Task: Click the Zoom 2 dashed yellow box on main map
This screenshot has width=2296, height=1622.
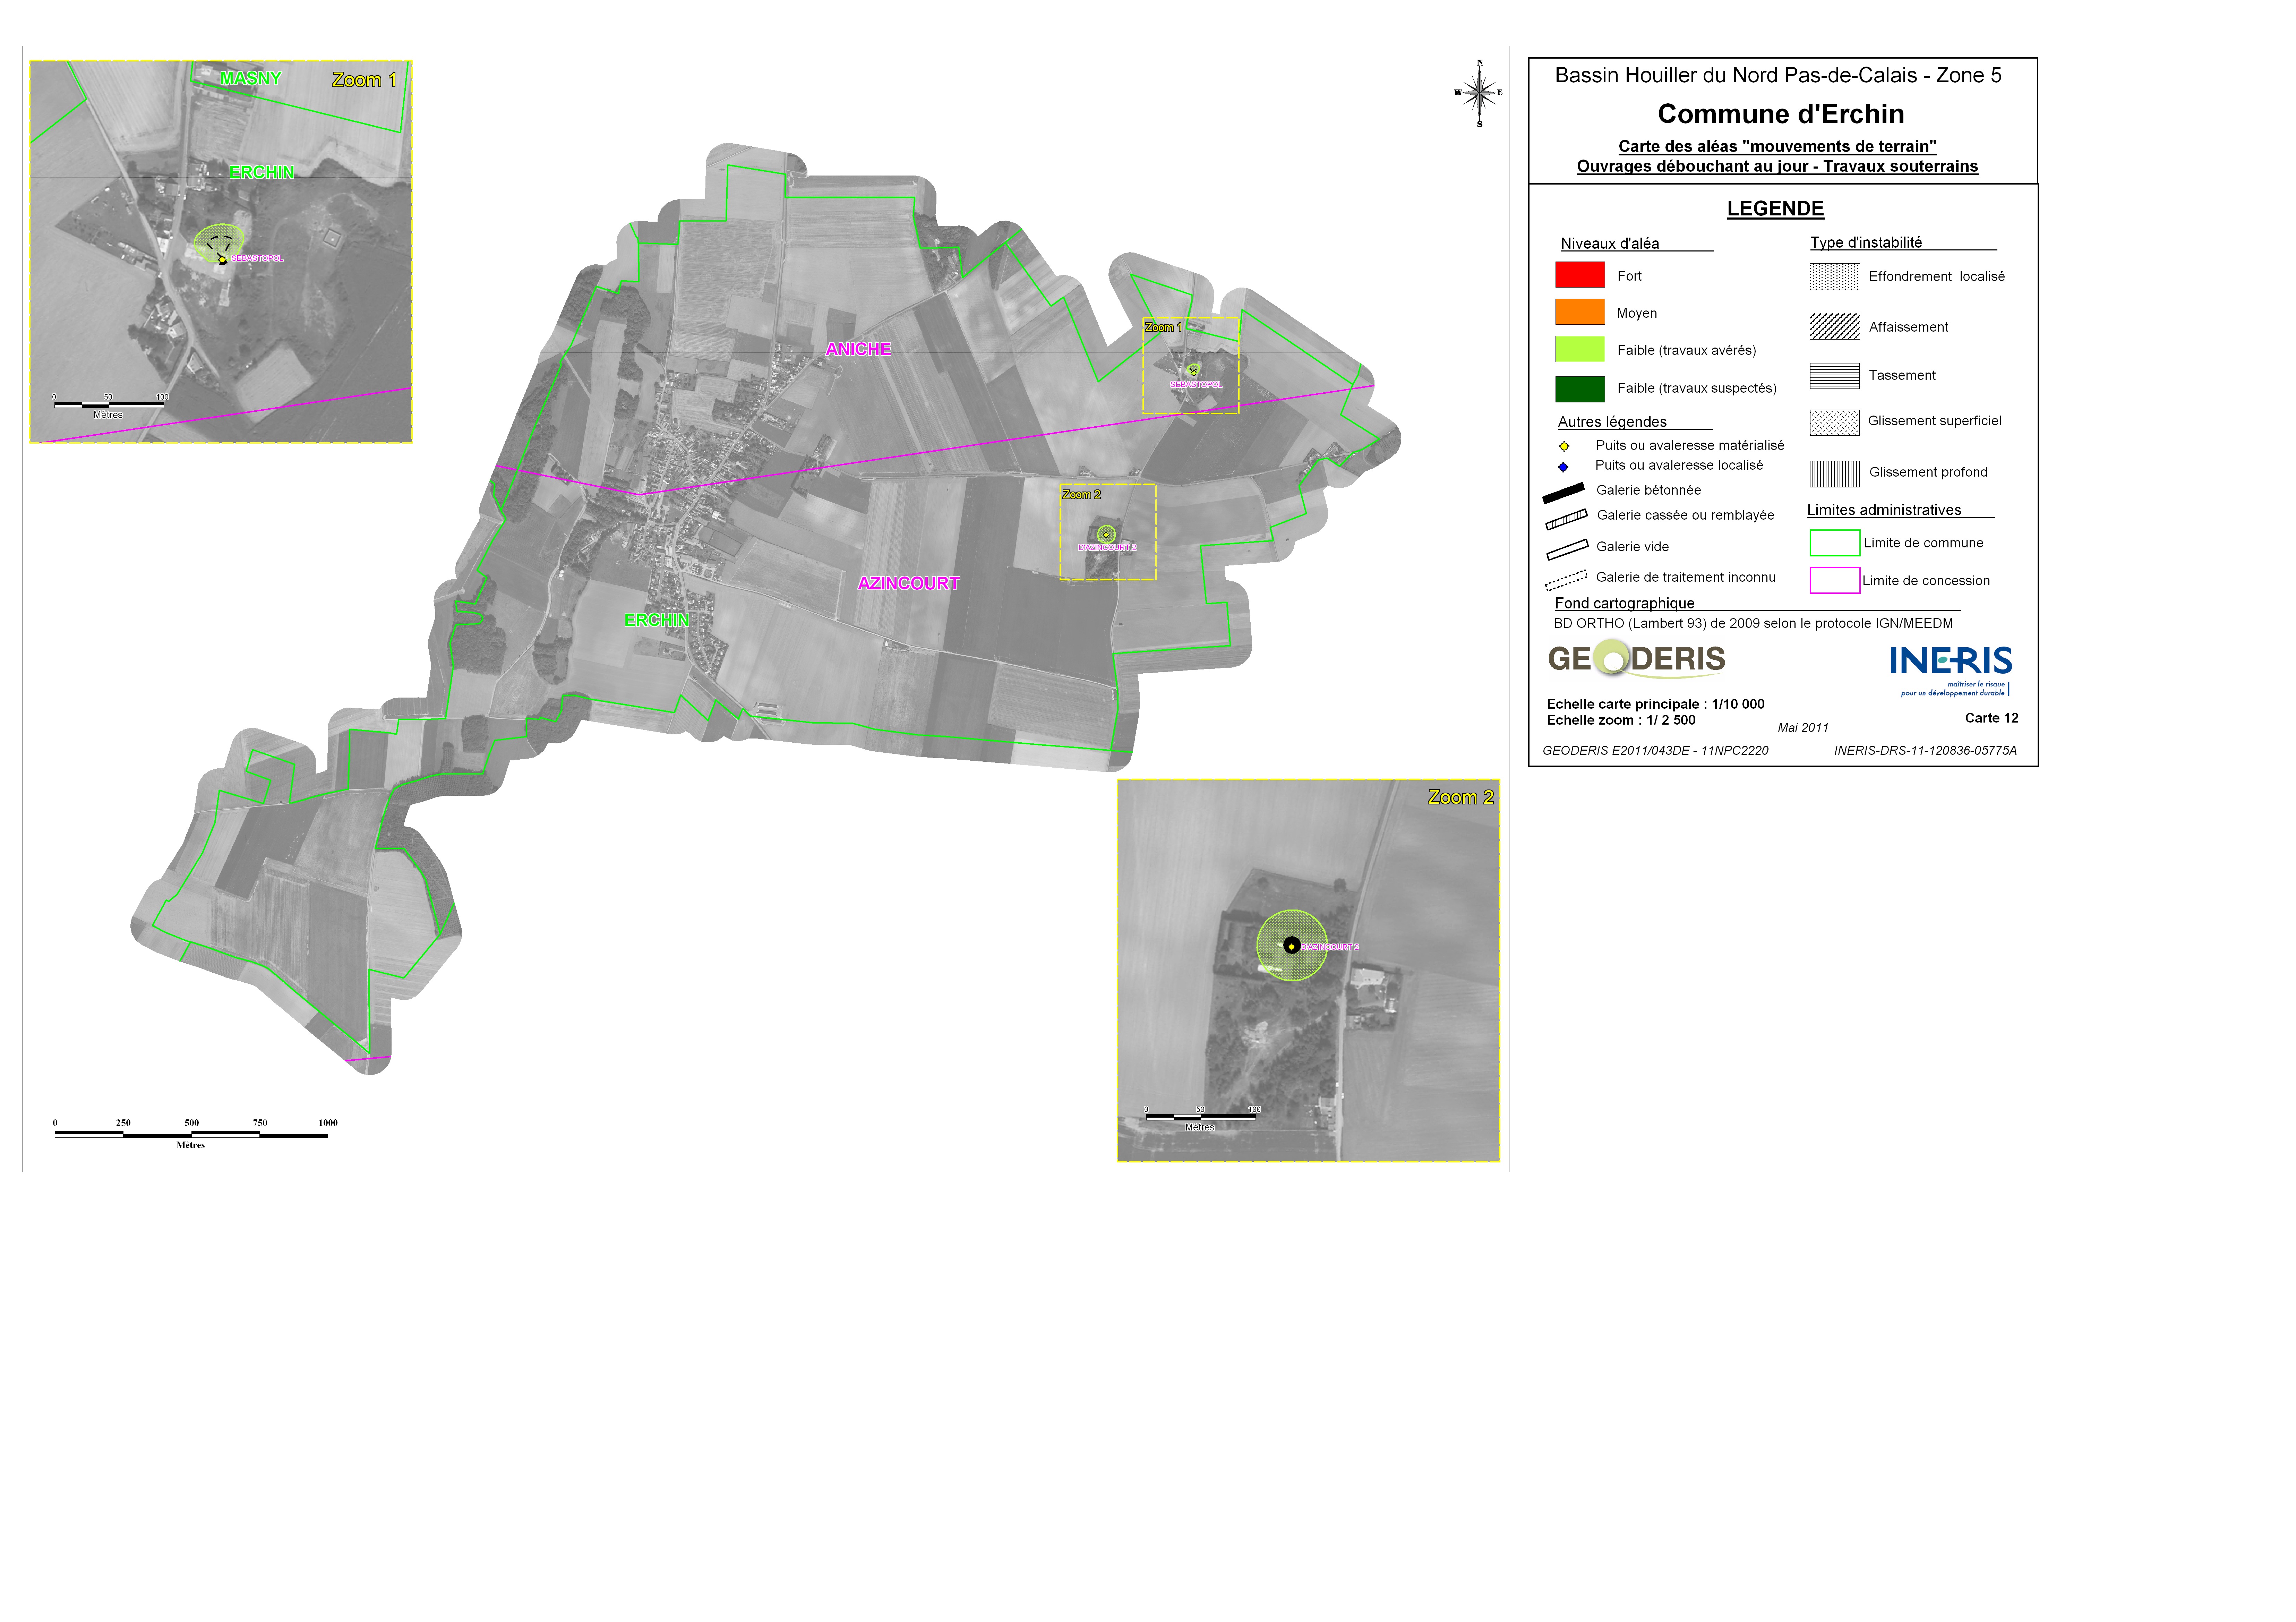Action: click(x=1108, y=532)
